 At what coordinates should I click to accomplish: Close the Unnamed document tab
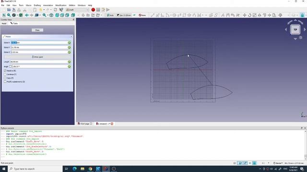click(112, 124)
